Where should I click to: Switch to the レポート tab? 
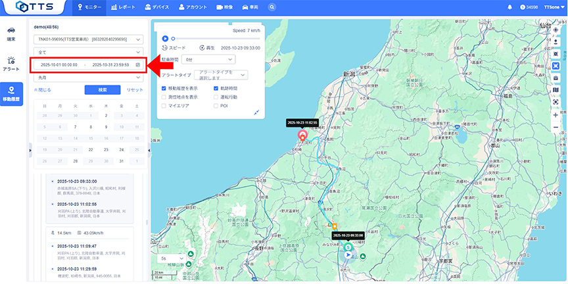124,7
